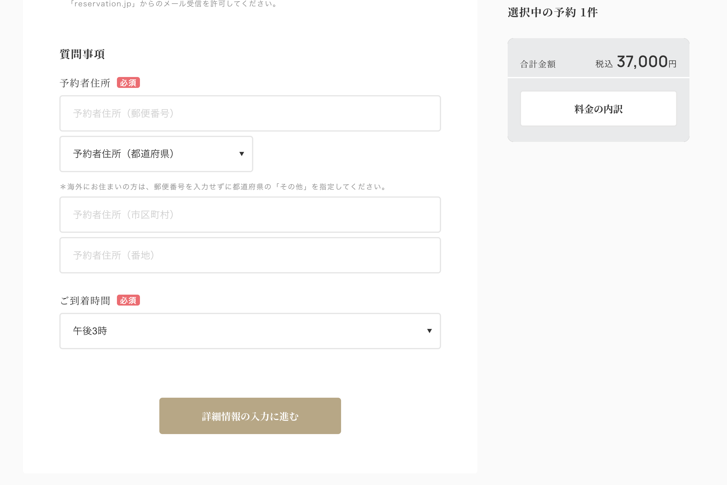
Task: Open the 予約者住所（都道府県） prefecture dropdown
Action: coord(156,154)
